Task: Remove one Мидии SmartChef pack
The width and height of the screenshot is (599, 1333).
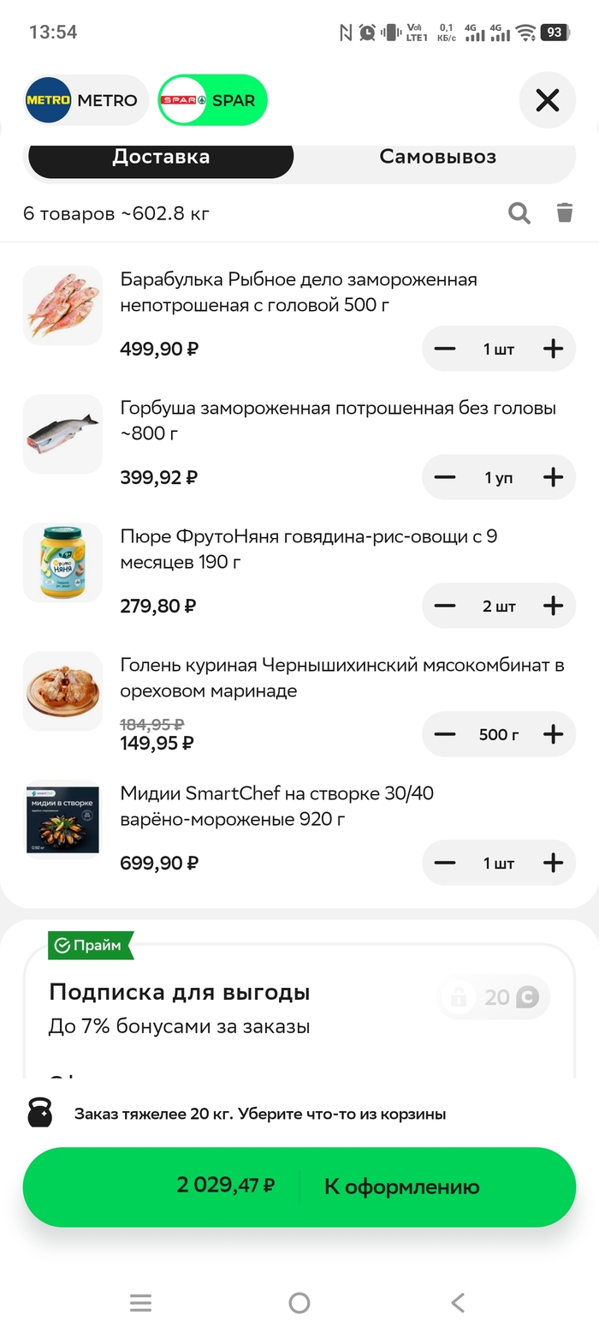Action: click(445, 863)
